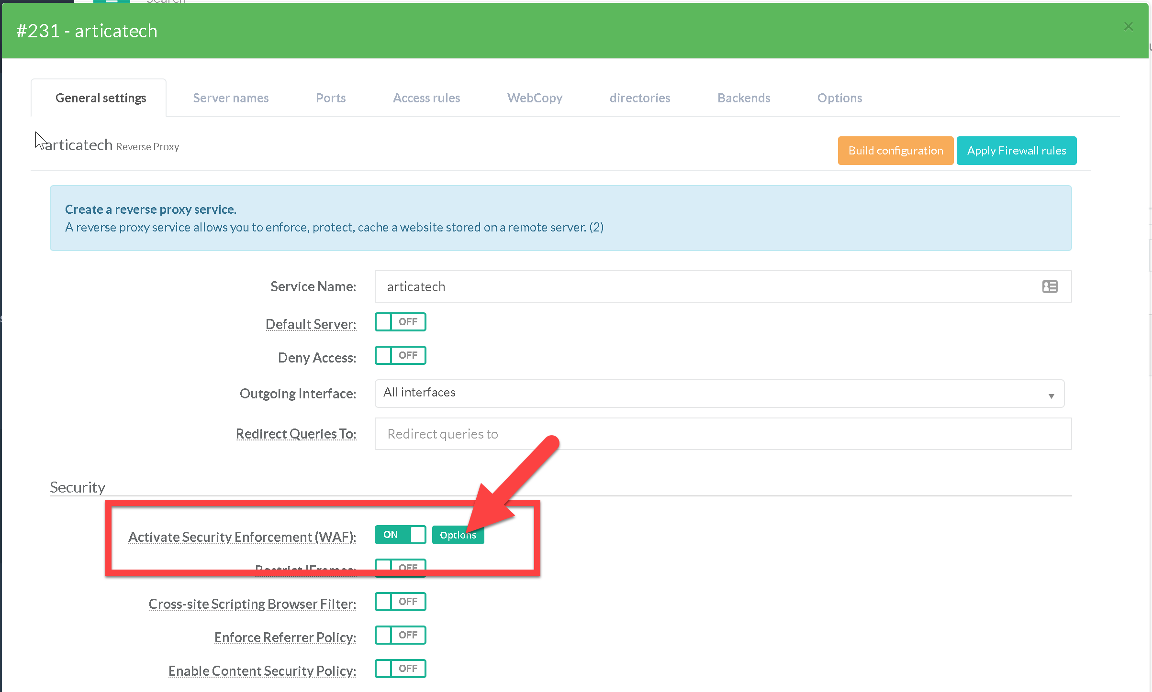Image resolution: width=1152 pixels, height=692 pixels.
Task: Close the articatech dialog with the X icon
Action: click(x=1128, y=27)
